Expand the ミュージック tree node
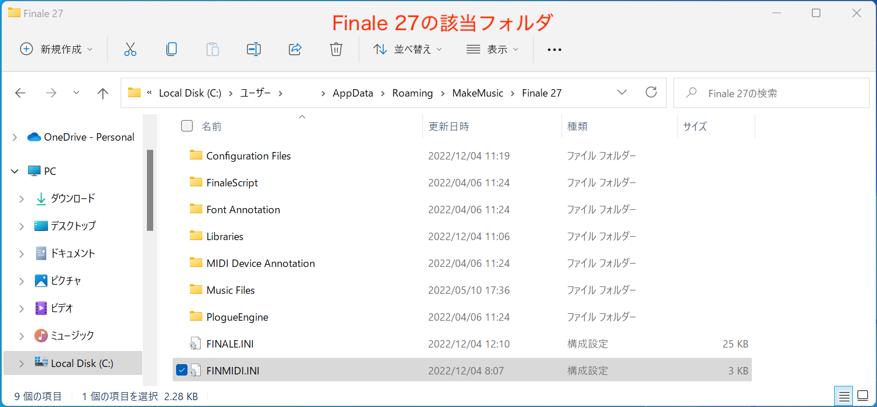 [x=22, y=336]
